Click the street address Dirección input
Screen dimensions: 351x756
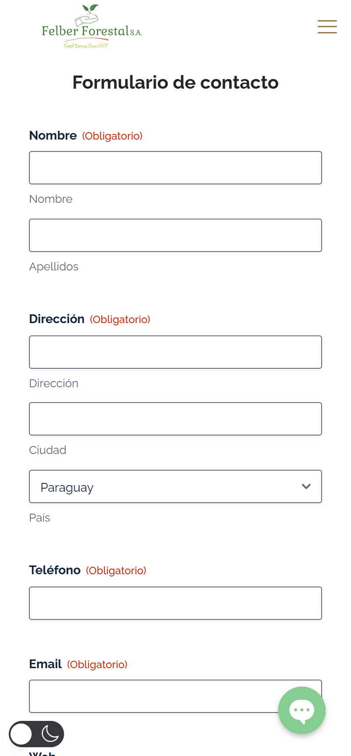(175, 352)
